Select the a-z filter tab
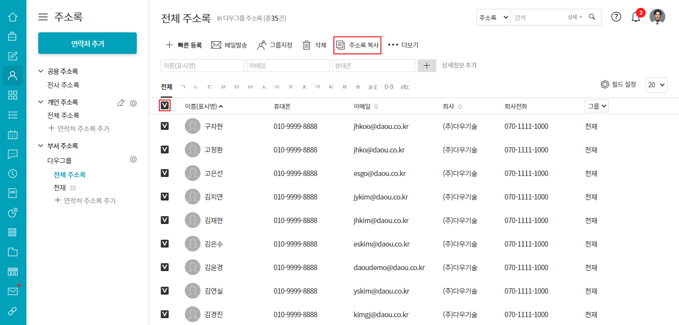The width and height of the screenshot is (679, 325). coord(373,87)
